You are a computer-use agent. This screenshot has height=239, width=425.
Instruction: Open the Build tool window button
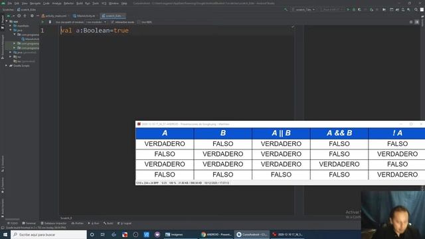pos(108,223)
